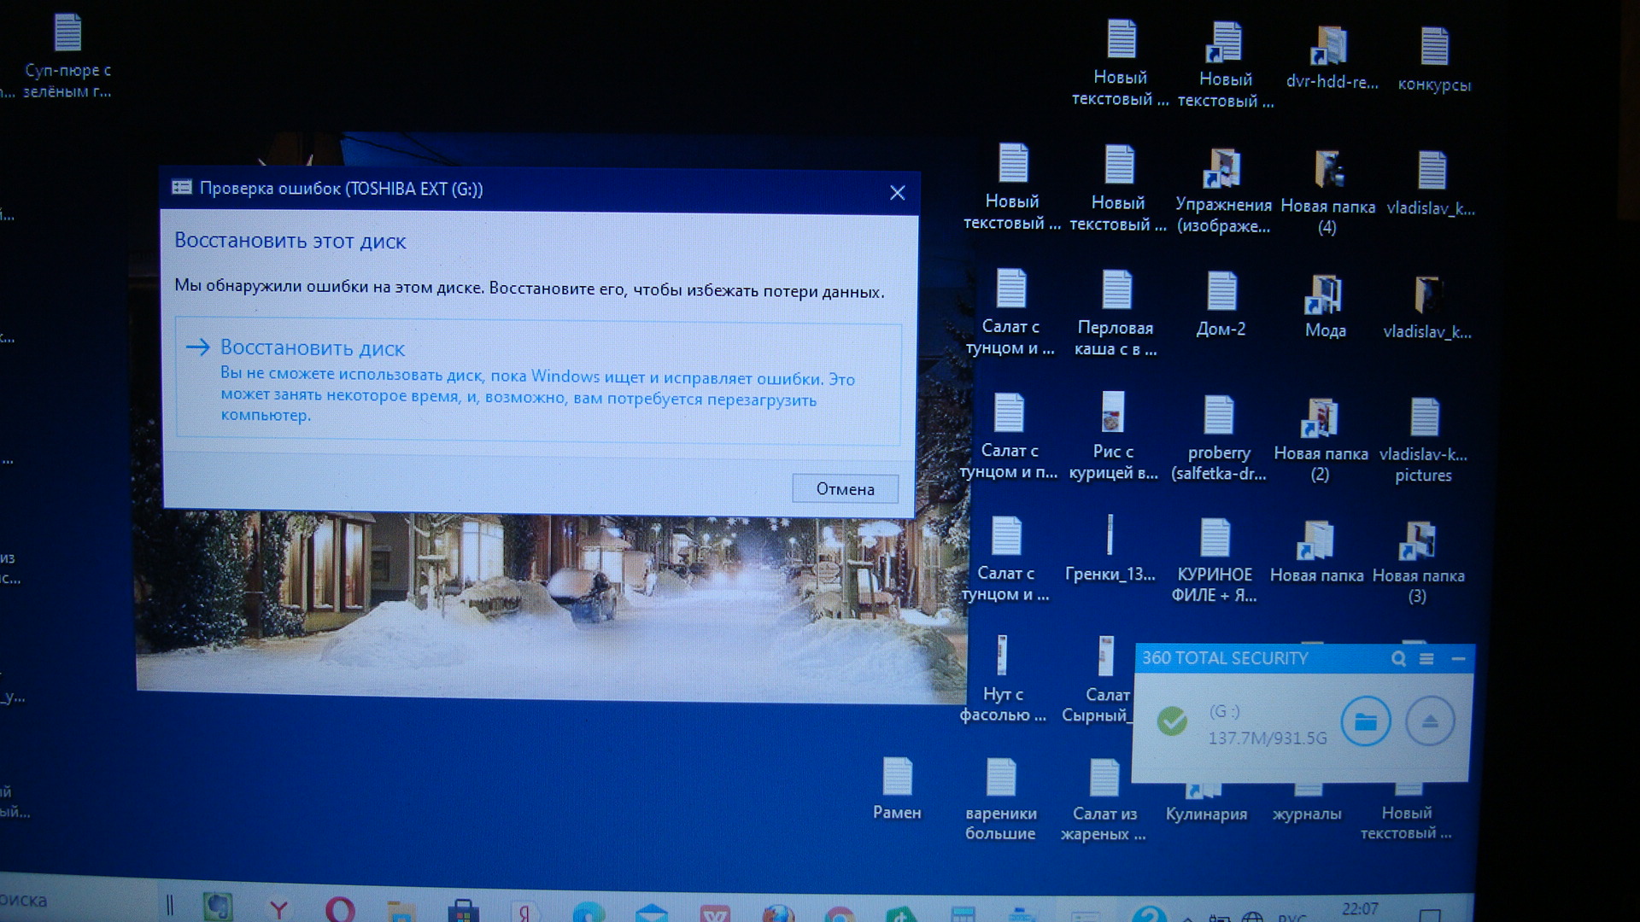This screenshot has width=1640, height=922.
Task: Click the taskbar clock showing 22:07
Action: point(1359,909)
